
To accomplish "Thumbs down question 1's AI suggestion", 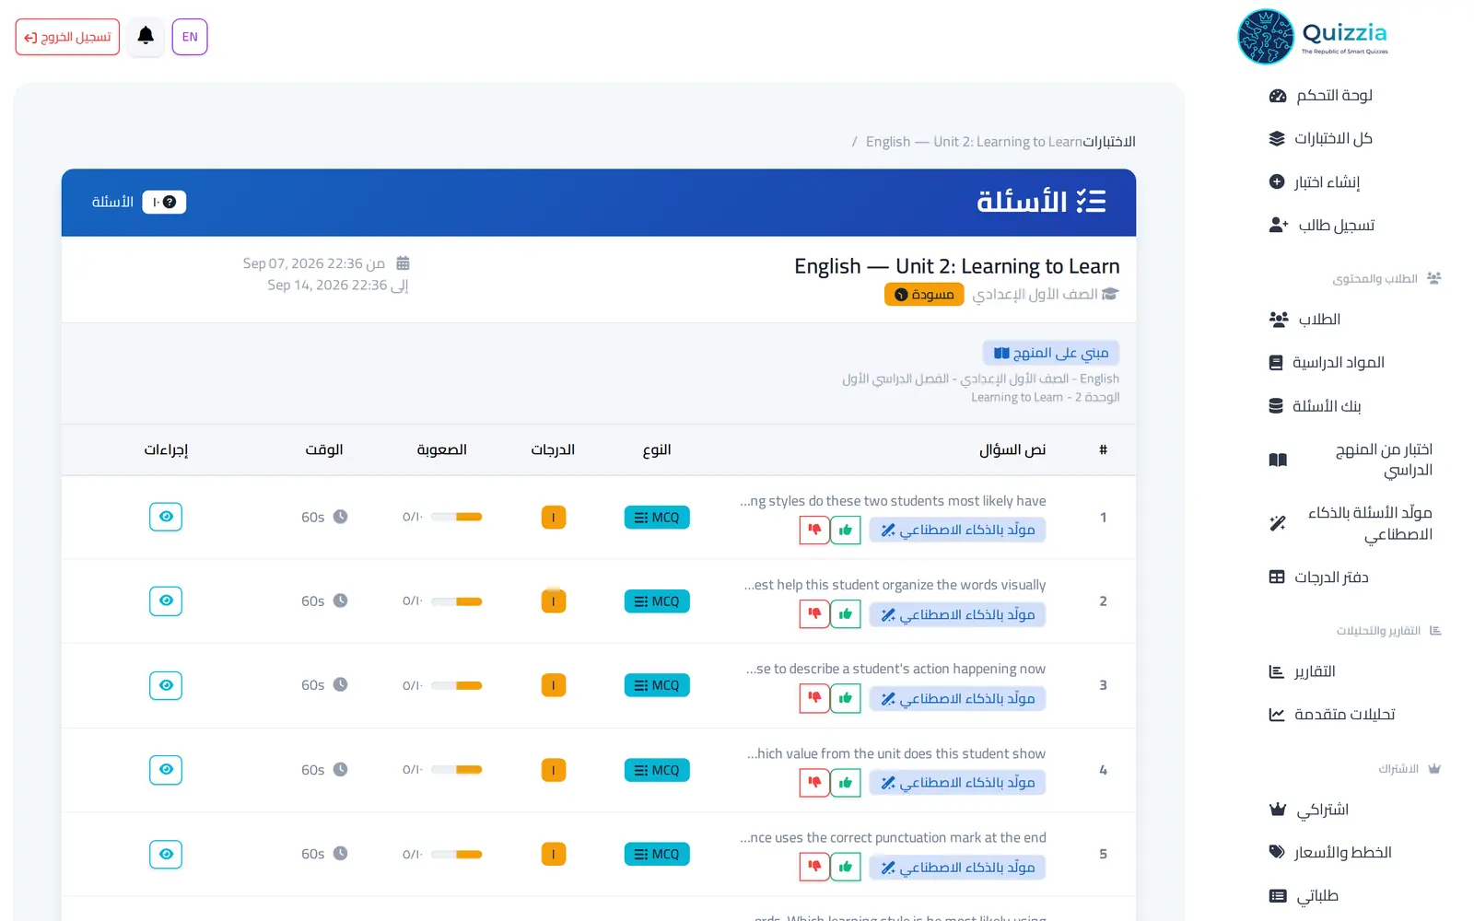I will [x=814, y=530].
